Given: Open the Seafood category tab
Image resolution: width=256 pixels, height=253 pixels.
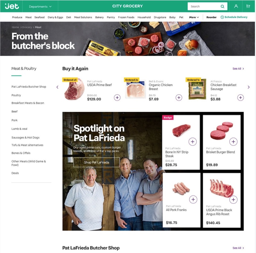Looking at the screenshot, I should (x=39, y=17).
